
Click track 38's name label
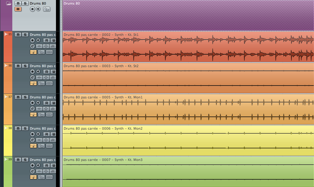(x=43, y=128)
